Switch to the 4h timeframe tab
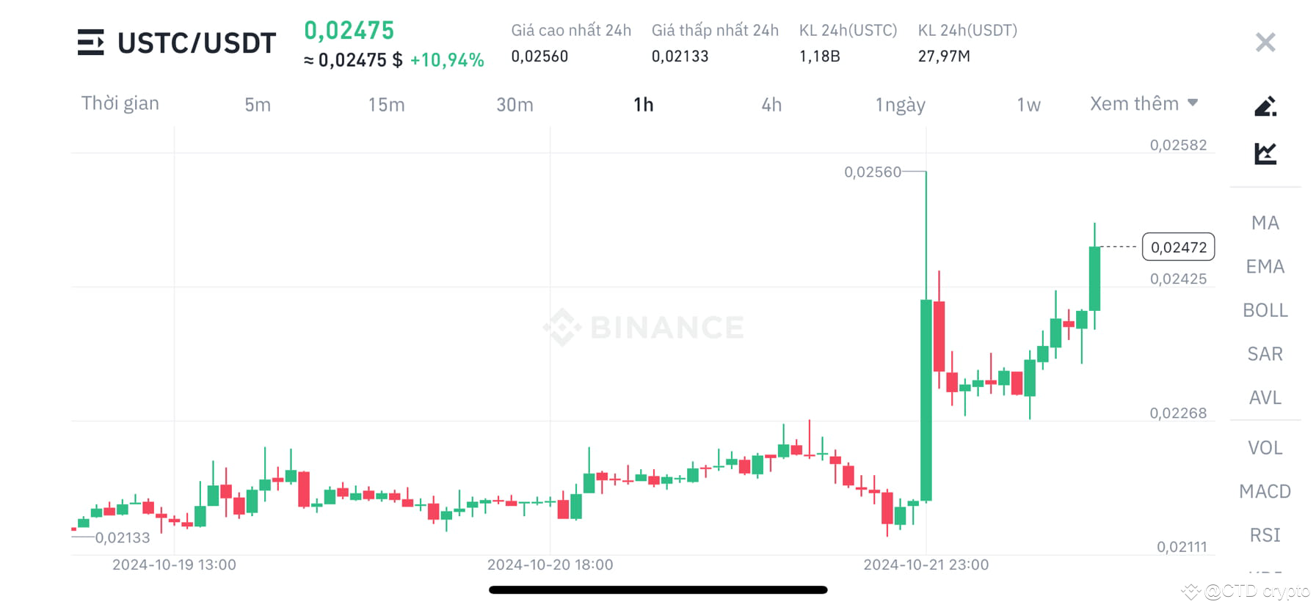 pyautogui.click(x=771, y=104)
